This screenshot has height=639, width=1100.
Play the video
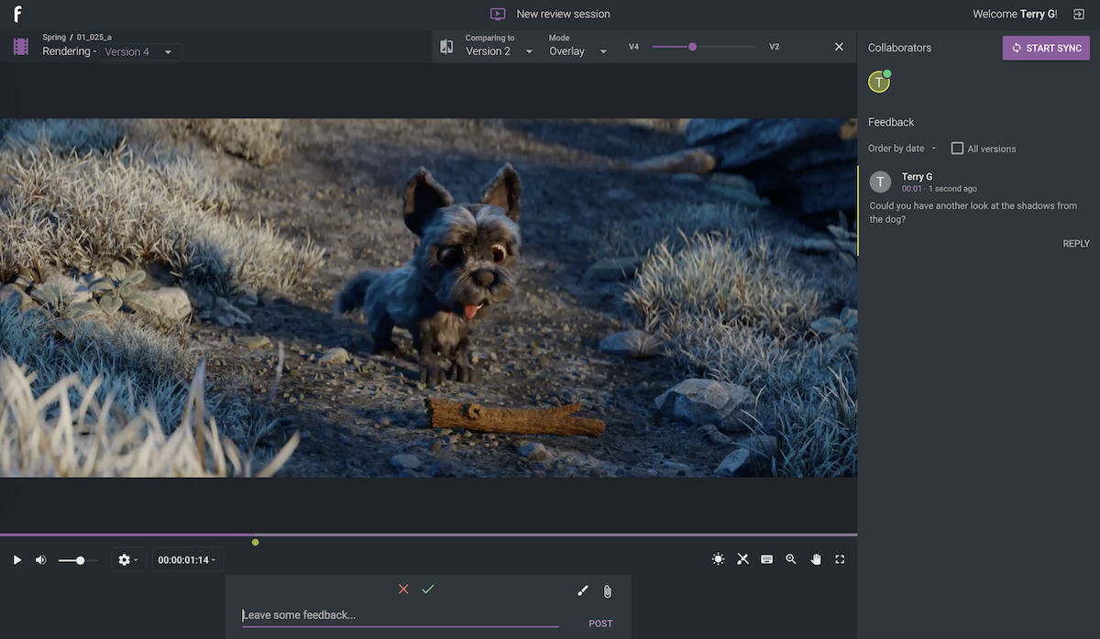coord(17,559)
